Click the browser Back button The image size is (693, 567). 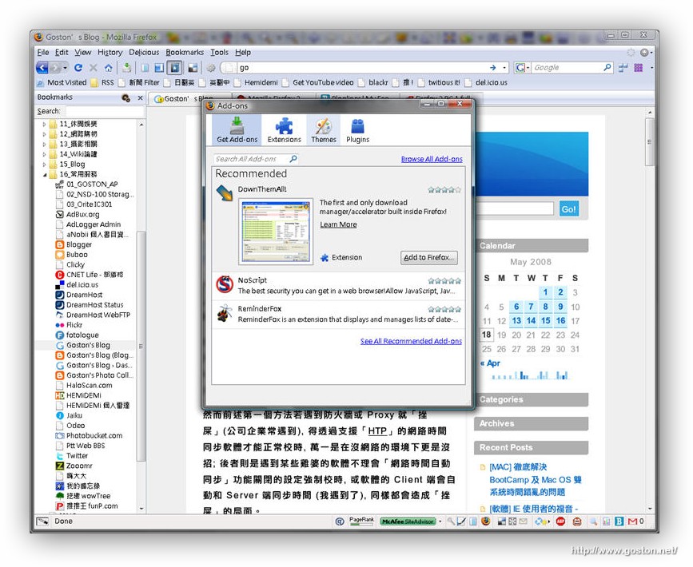[x=42, y=68]
